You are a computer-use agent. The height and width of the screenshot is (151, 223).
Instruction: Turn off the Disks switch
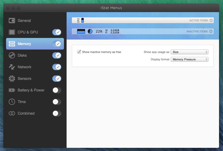[x=57, y=55]
